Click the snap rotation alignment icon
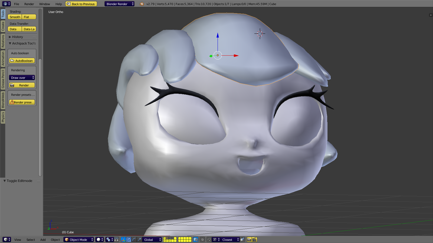The height and width of the screenshot is (243, 433). 242,239
